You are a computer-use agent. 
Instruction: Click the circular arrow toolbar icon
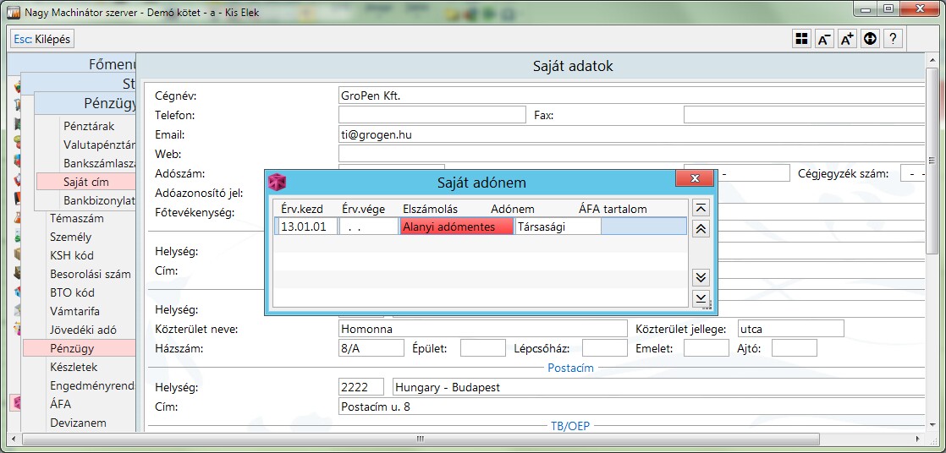point(869,39)
